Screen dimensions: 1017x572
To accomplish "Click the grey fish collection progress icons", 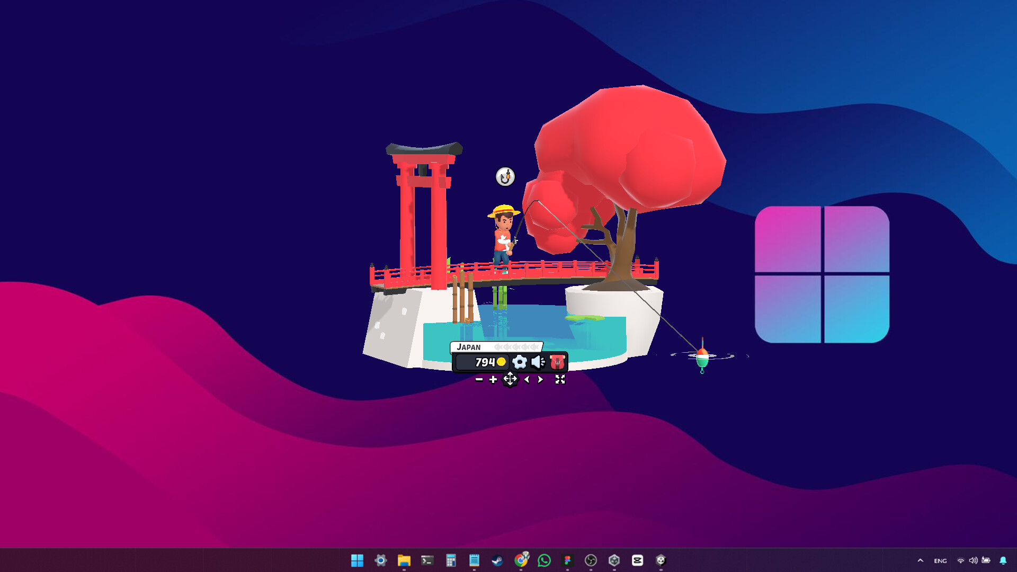I will [516, 347].
